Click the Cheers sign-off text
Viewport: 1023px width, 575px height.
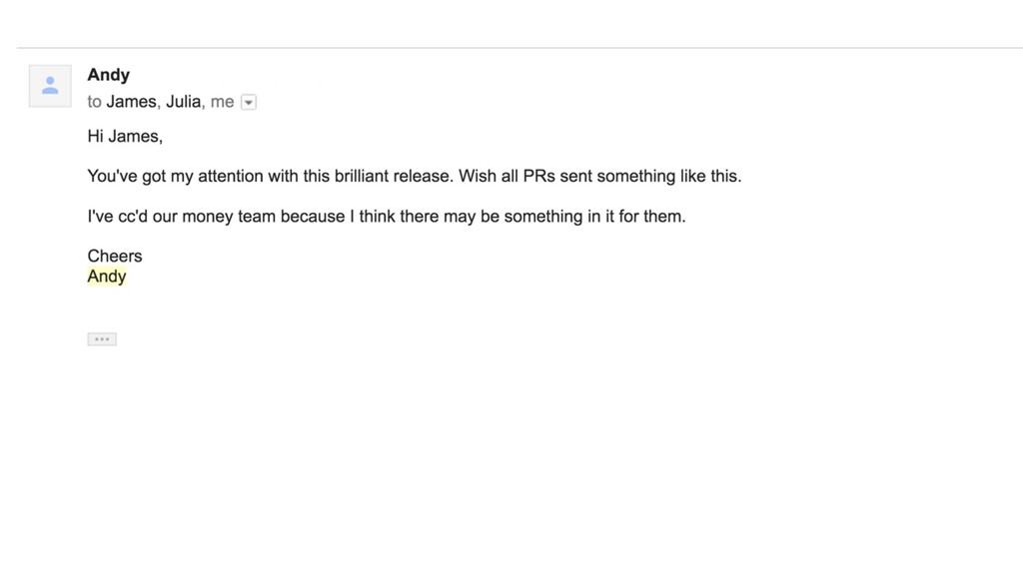115,257
